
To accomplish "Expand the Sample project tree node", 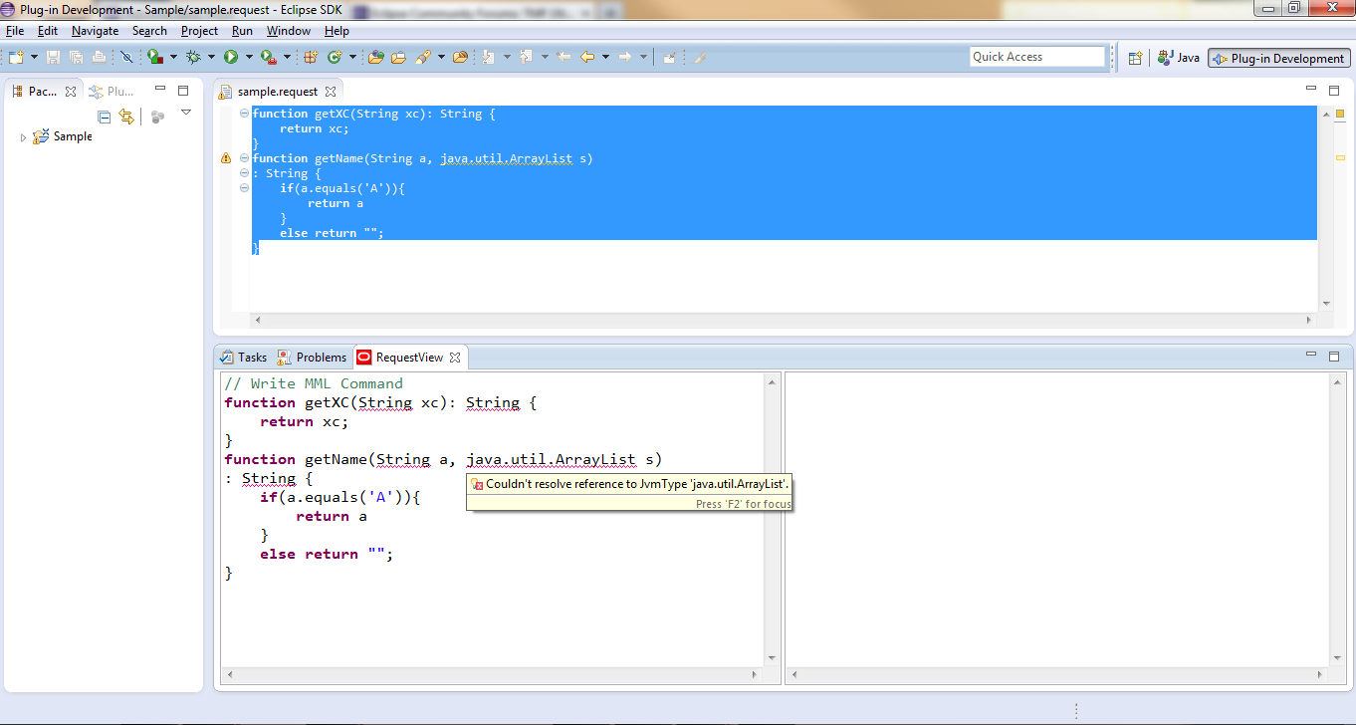I will pos(24,137).
